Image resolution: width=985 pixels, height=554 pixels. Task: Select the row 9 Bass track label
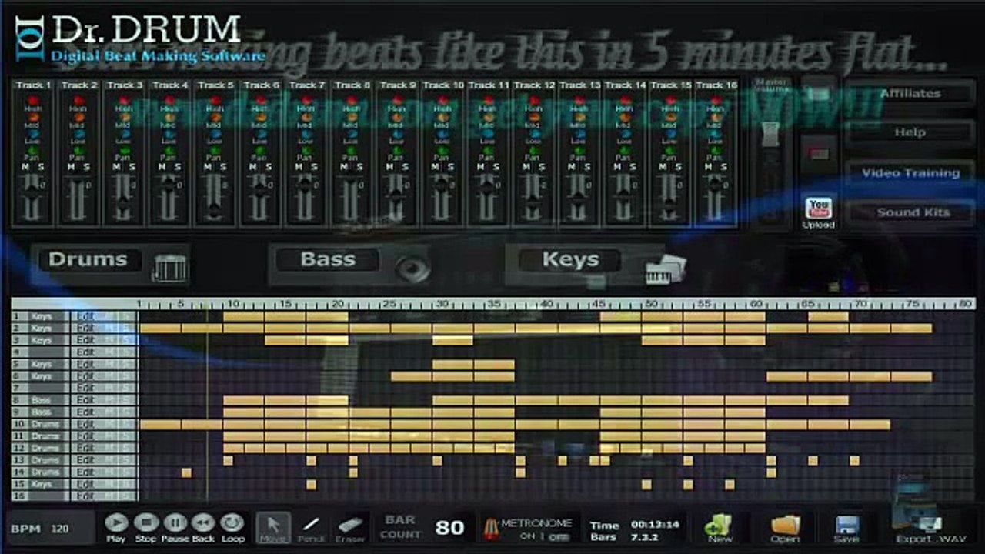coord(42,412)
